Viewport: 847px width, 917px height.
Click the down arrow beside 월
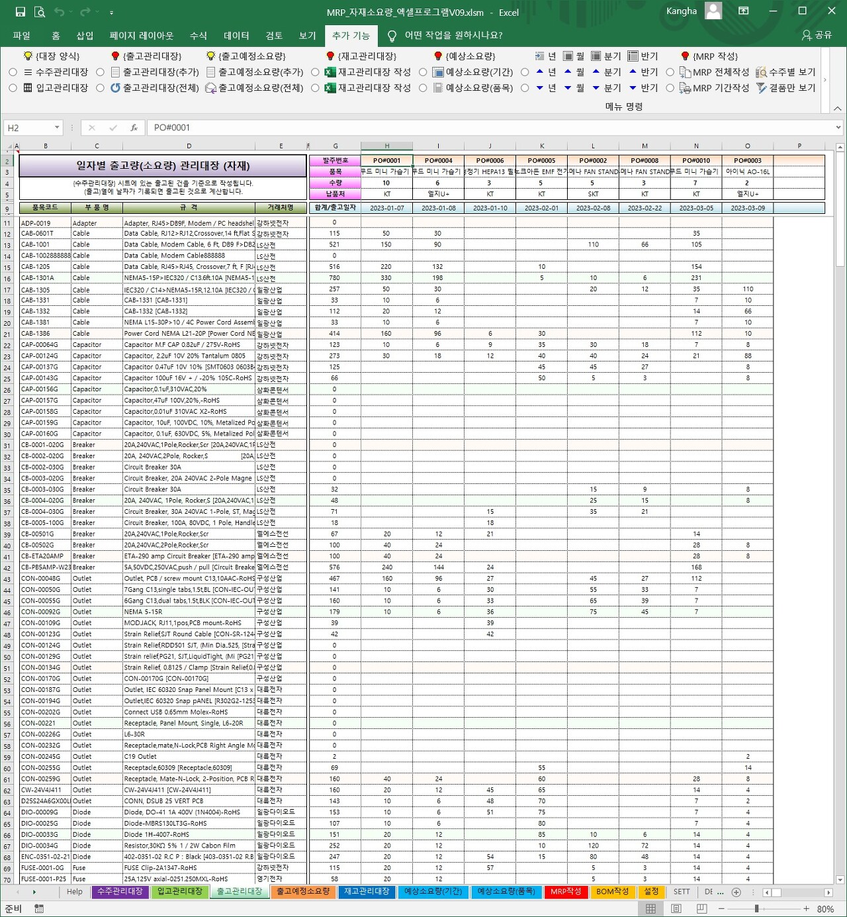[x=568, y=87]
